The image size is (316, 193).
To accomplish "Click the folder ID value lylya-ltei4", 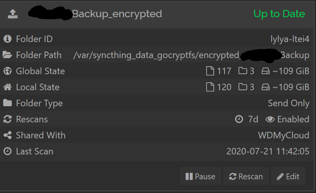I will (x=290, y=39).
